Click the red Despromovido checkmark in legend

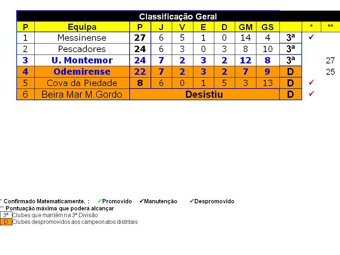192,201
